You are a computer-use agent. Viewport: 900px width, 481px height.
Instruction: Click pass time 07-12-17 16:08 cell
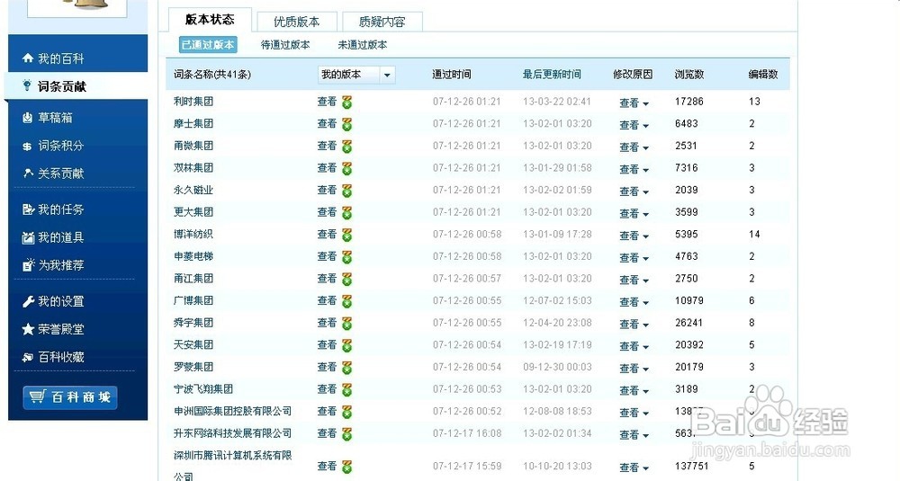point(466,433)
